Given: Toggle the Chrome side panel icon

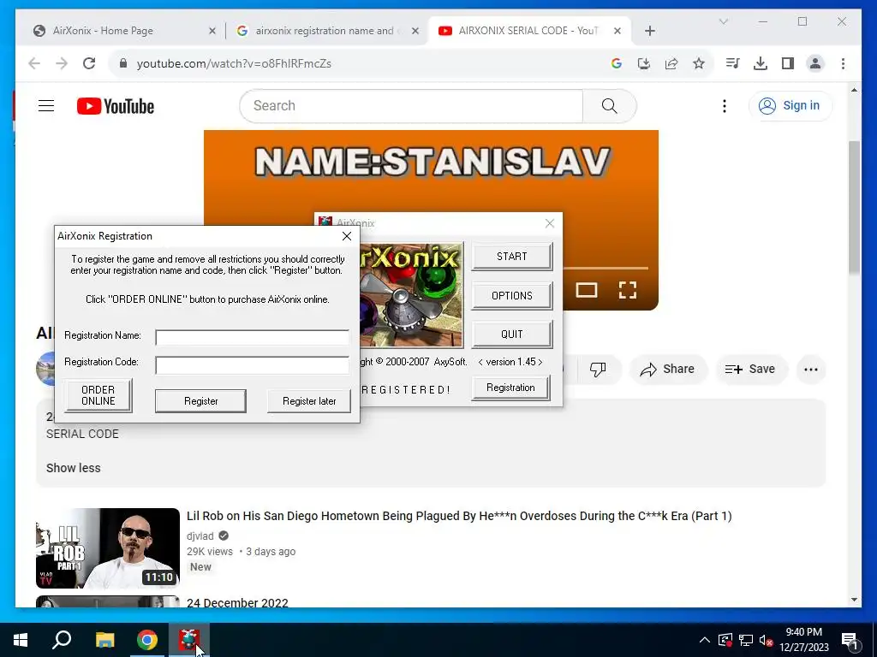Looking at the screenshot, I should tap(788, 63).
